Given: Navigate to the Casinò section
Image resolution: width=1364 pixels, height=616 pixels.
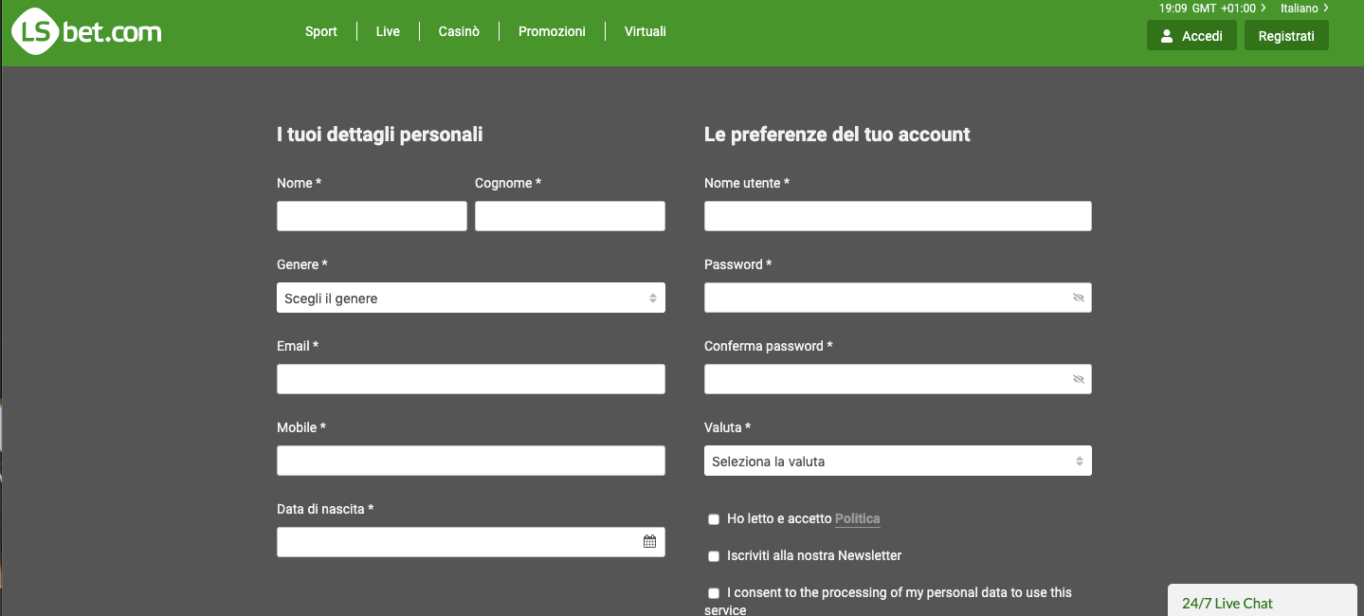Looking at the screenshot, I should click(458, 30).
